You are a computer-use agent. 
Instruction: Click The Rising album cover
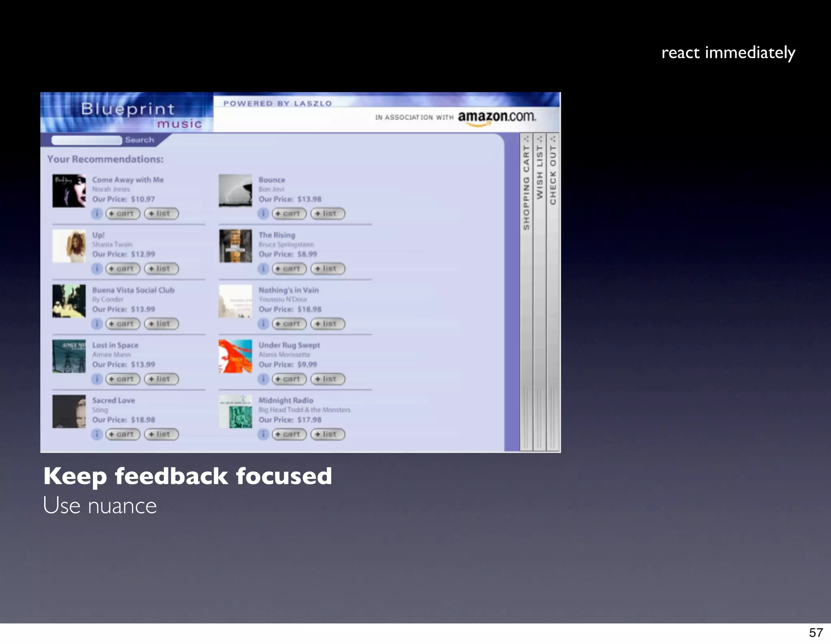235,246
